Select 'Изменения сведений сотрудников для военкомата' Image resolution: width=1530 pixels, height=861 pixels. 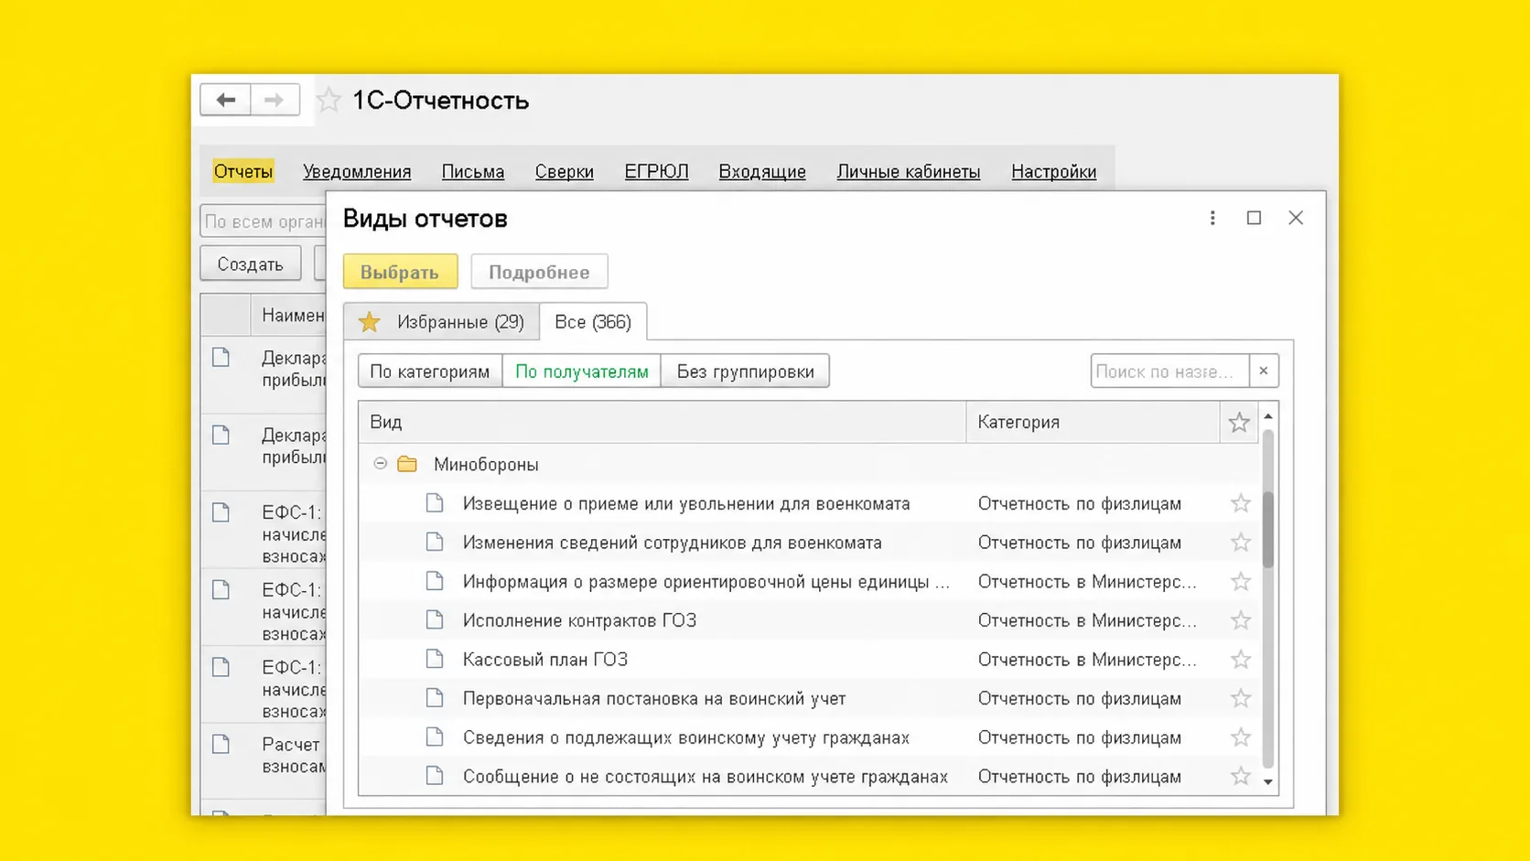click(x=673, y=543)
